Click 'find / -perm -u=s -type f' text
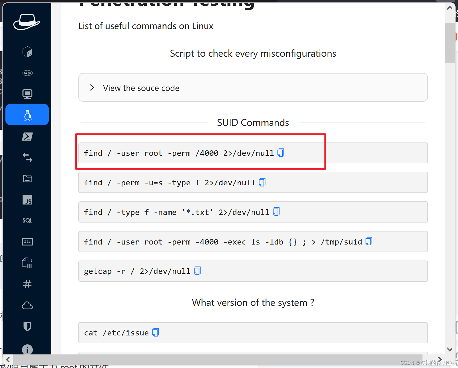 point(170,183)
